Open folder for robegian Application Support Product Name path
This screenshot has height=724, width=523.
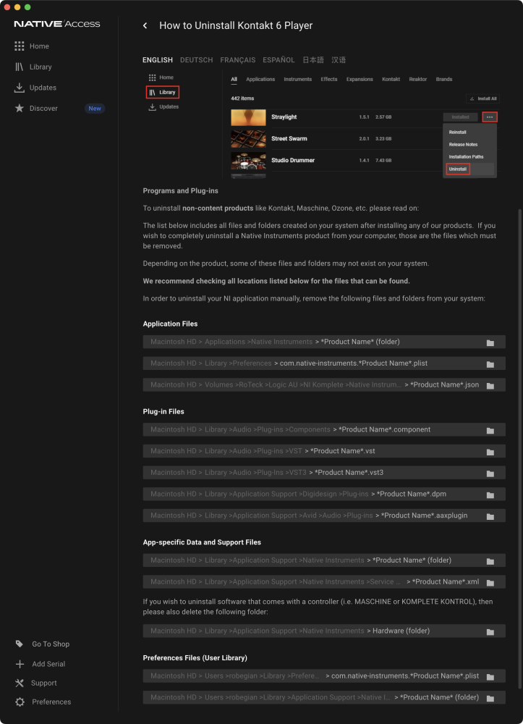click(490, 698)
